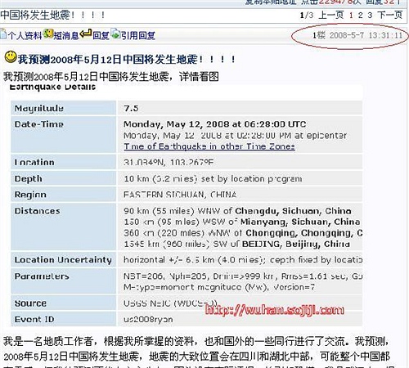Viewport: 409px width, 368px height.
Task: Click the quote reply icon
Action: 115,34
